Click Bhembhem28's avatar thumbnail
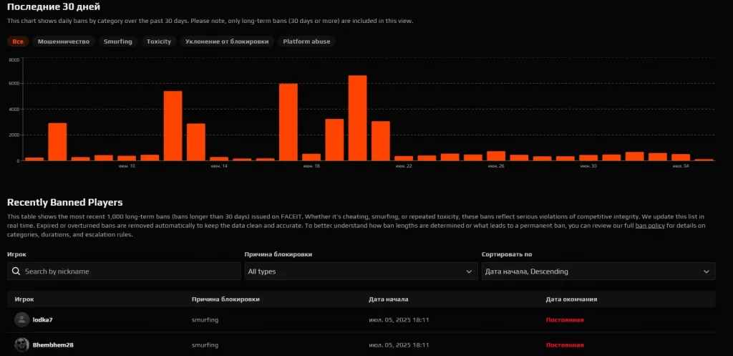 [21, 345]
